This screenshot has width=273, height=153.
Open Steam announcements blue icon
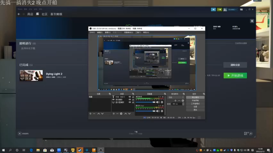[x=213, y=10]
